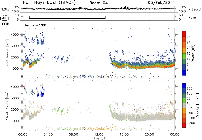
Task: Click the 'N.Sky' axis label
Action: (x=5, y=9)
